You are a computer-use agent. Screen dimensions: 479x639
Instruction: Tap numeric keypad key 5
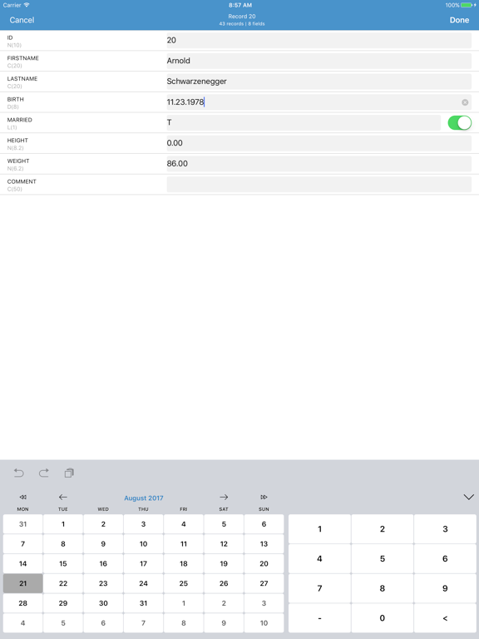click(382, 559)
